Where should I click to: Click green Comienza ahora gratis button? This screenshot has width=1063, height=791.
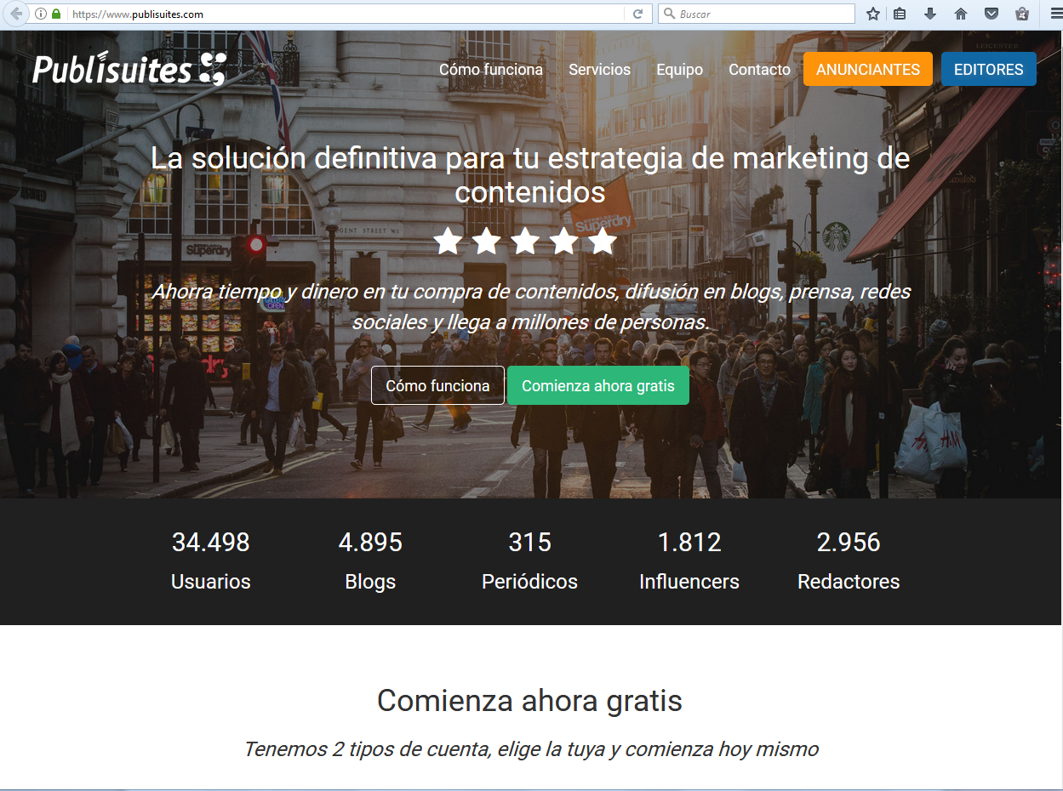point(598,385)
